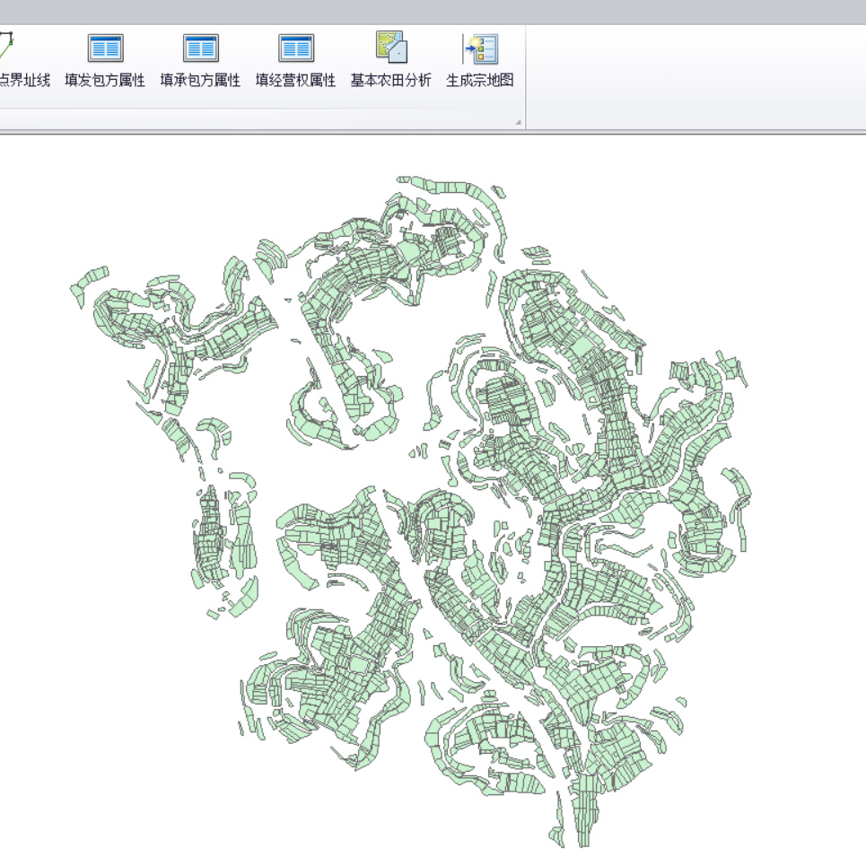This screenshot has width=866, height=866.
Task: Click the empty white canvas at top-left of map
Action: (90, 197)
